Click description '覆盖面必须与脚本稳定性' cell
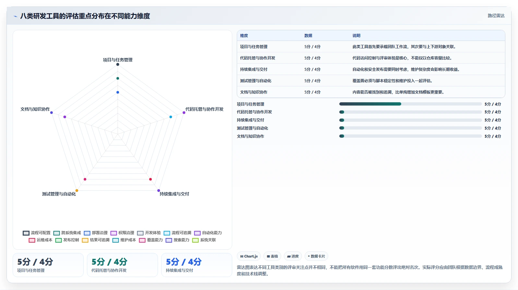Viewport: 518px width, 290px height. [393, 81]
